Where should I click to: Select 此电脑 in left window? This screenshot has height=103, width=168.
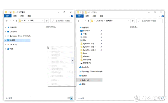point(11,40)
